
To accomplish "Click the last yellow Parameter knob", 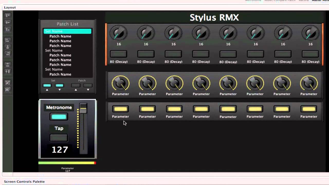I will pos(309,83).
